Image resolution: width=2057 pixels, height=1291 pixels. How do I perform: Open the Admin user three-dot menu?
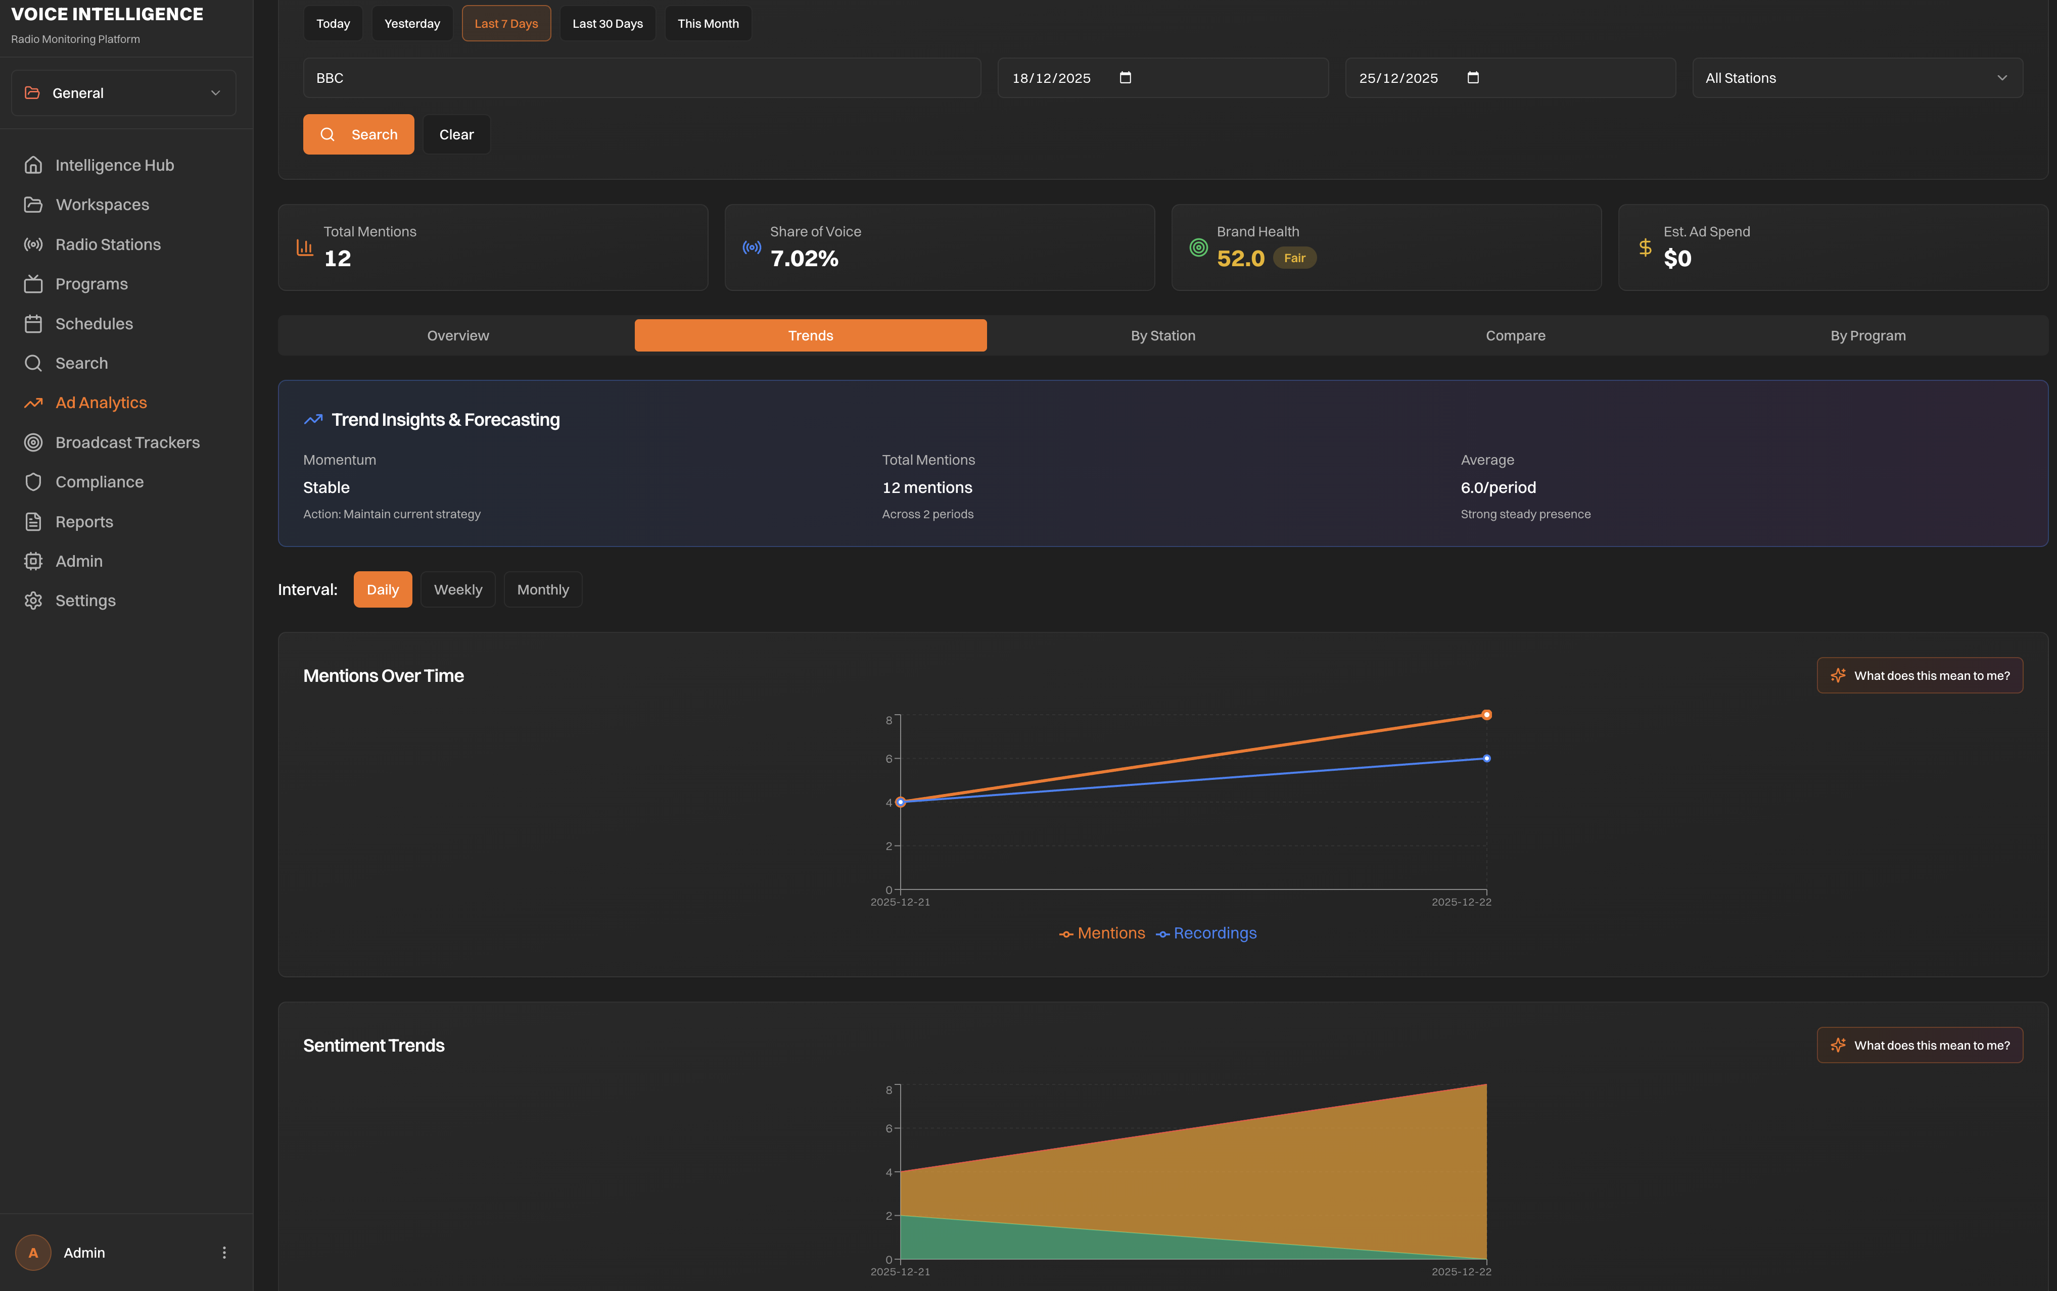pos(224,1253)
